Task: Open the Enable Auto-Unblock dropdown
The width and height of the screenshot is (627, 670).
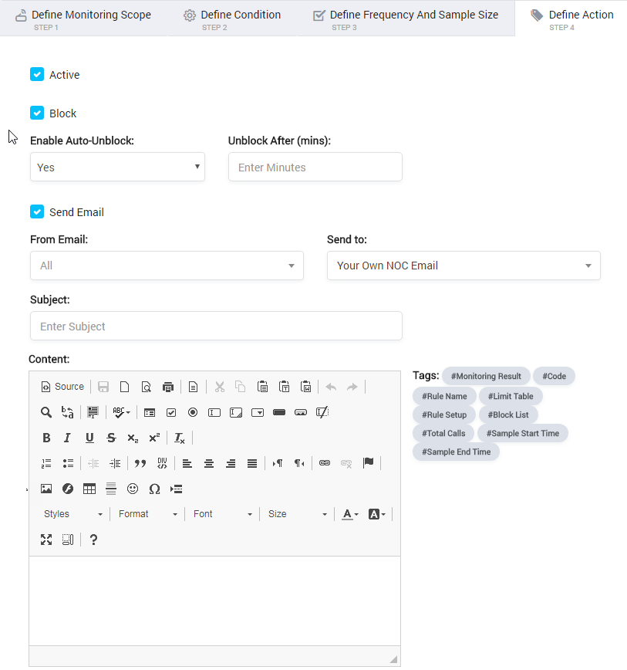Action: coord(117,167)
